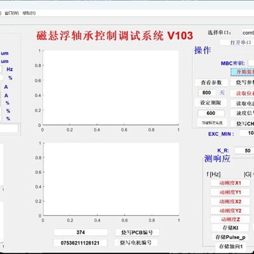Click the 动刚度X1 button
The height and width of the screenshot is (254, 254).
230,183
